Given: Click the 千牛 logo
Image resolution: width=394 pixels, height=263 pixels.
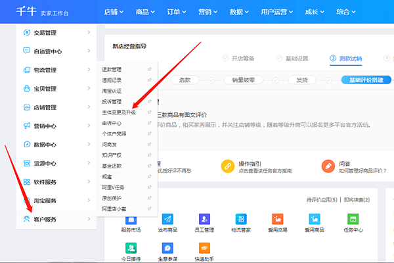Looking at the screenshot, I should click(26, 12).
